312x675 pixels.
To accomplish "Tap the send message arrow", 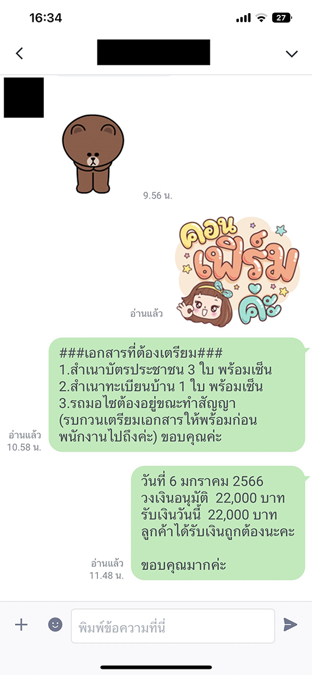I will click(x=291, y=624).
